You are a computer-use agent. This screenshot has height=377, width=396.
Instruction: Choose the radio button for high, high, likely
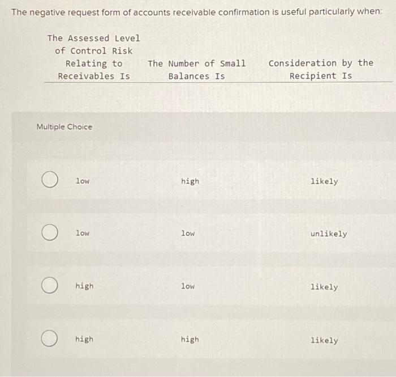coord(49,338)
